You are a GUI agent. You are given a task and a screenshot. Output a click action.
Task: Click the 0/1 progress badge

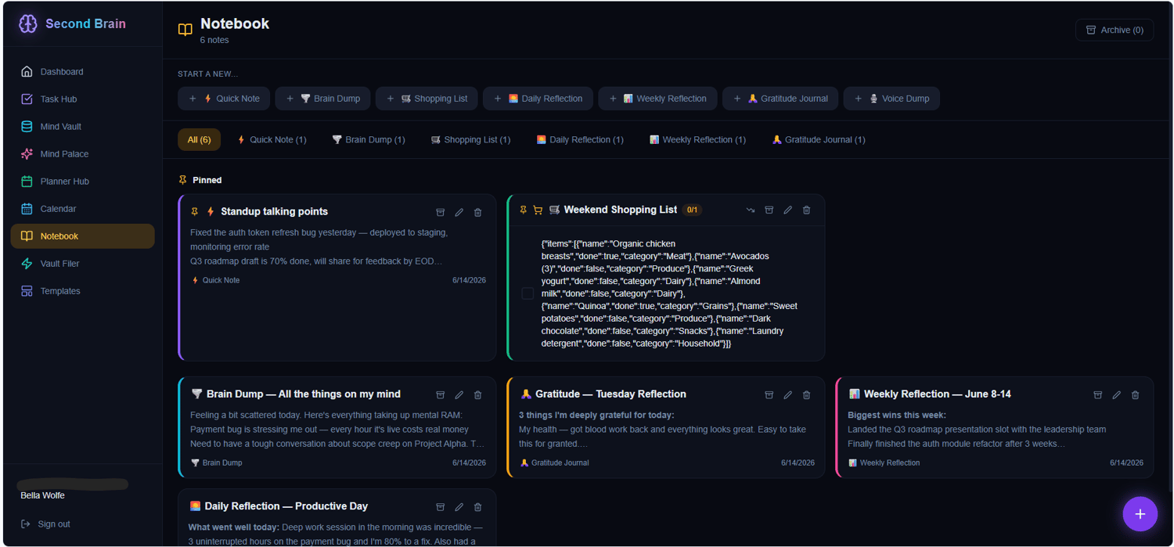[692, 210]
